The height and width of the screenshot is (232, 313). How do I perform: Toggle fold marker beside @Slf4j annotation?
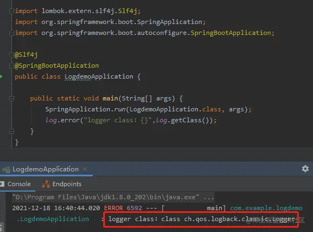tap(11, 55)
